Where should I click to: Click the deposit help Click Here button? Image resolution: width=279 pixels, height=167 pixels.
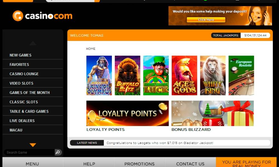coord(206,20)
